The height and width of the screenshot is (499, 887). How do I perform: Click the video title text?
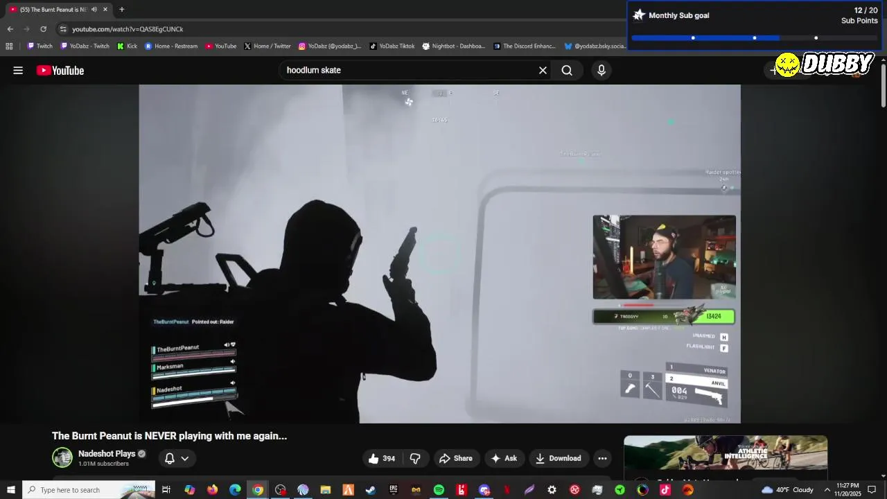click(169, 436)
